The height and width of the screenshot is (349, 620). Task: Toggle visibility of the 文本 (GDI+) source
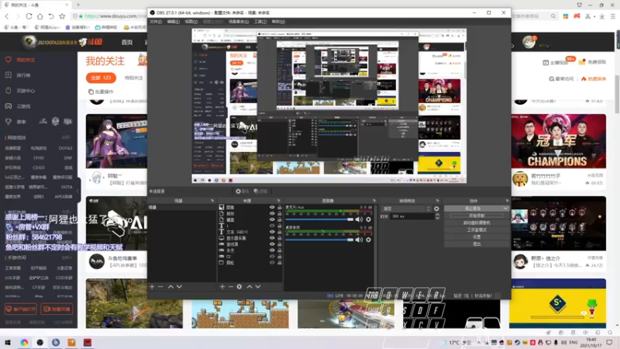click(272, 232)
